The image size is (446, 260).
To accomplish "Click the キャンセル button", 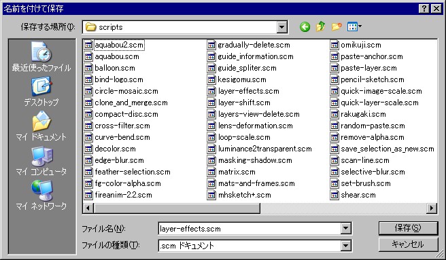I will click(408, 244).
